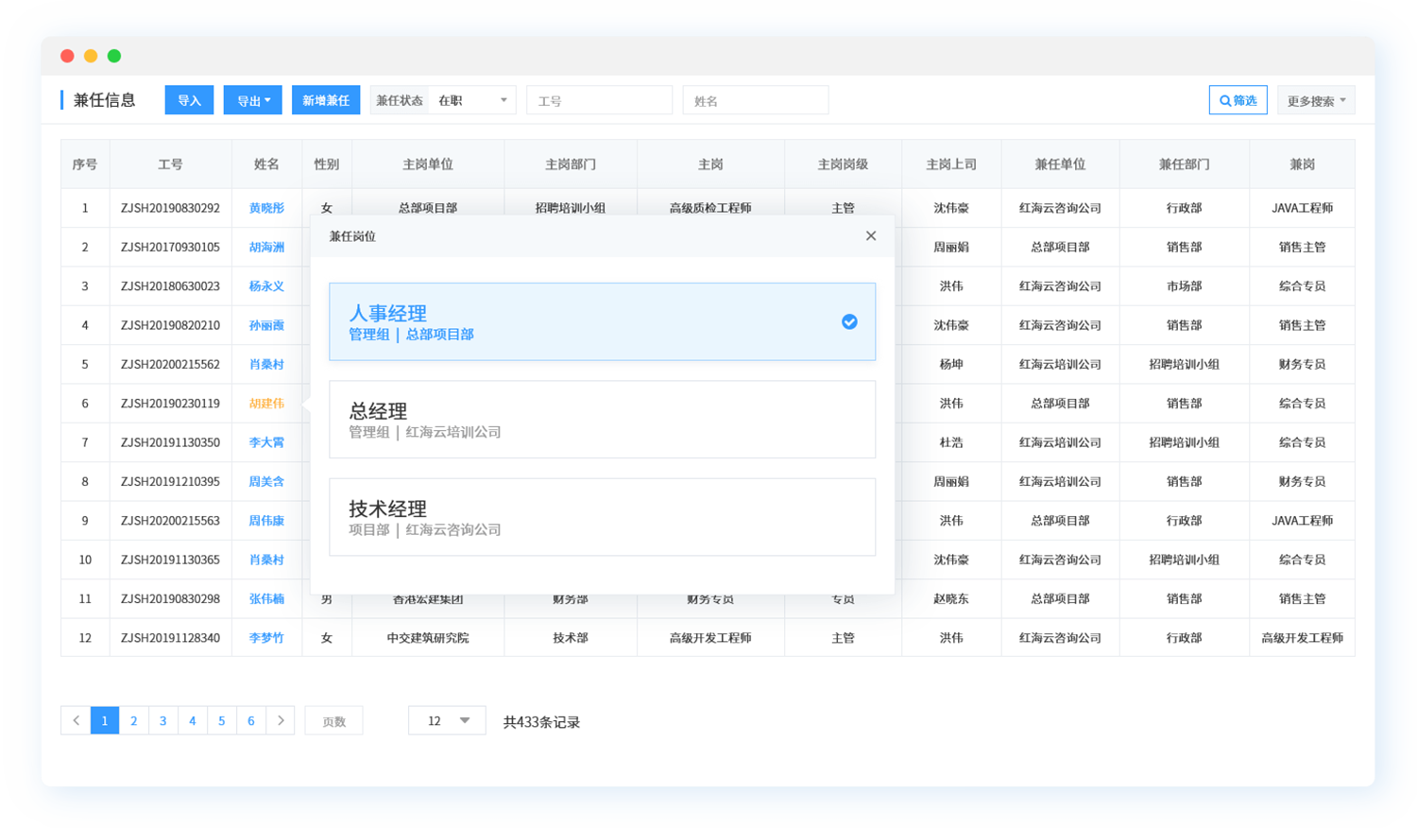Go to page 5
Image resolution: width=1417 pixels, height=828 pixels.
click(x=222, y=720)
